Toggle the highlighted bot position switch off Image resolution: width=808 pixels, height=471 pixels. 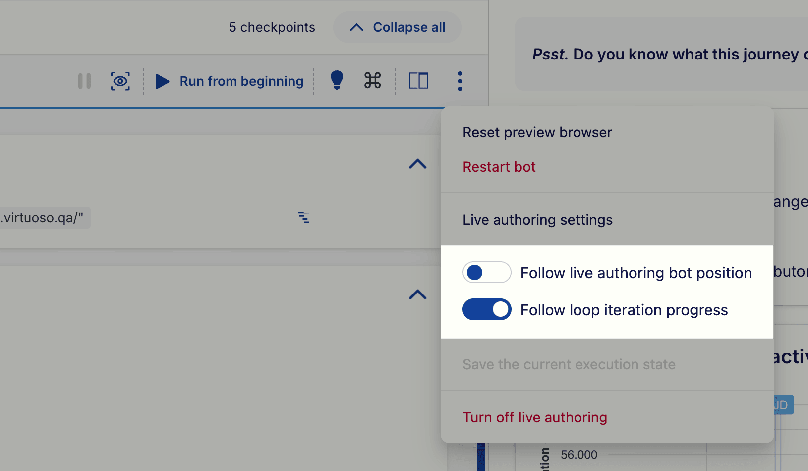coord(487,272)
